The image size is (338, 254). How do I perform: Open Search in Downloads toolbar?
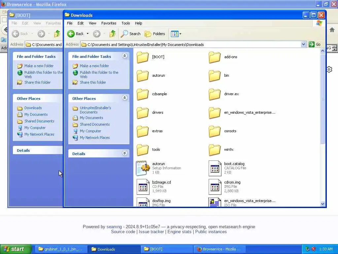click(x=131, y=34)
